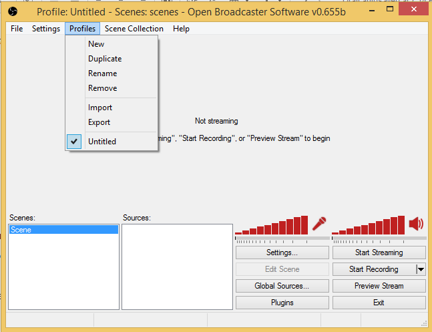Open the Help menu
This screenshot has height=332, width=432.
pos(181,29)
